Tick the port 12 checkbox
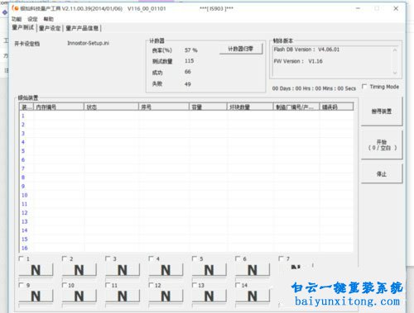414x313 pixels. pos(151,285)
